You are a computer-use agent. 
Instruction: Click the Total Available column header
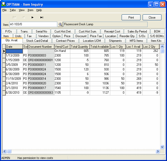coord(100,47)
